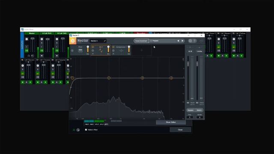Click the round icon beside the Master headphones

coord(33,56)
